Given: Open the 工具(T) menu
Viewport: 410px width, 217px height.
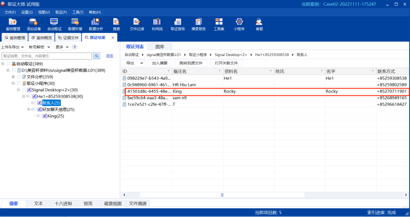Looking at the screenshot, I should point(78,12).
